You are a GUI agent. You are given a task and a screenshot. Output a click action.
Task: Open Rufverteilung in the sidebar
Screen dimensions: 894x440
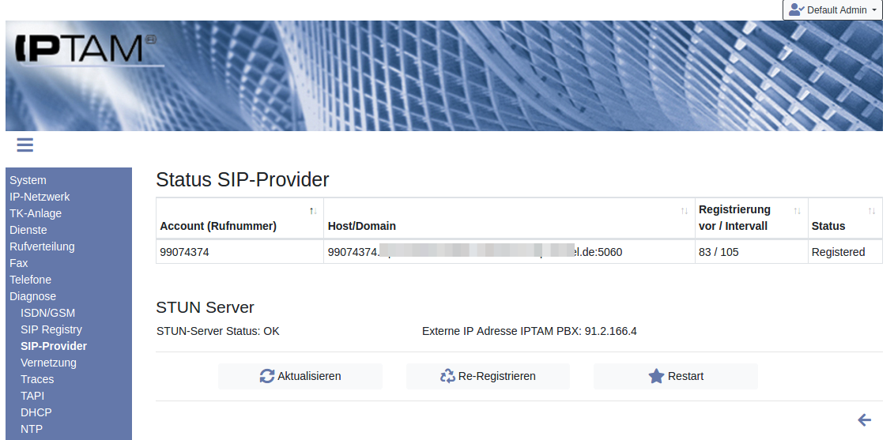pyautogui.click(x=42, y=246)
